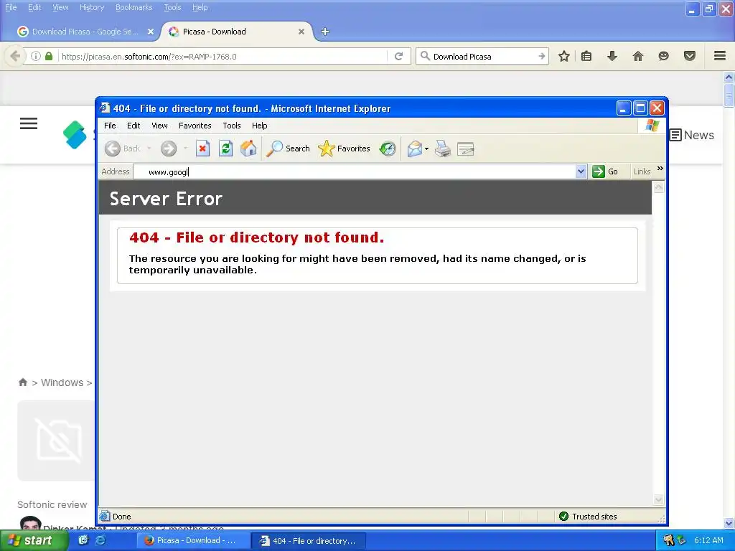Click the IE scrollbar up arrow
Viewport: 735px width, 551px height.
658,187
